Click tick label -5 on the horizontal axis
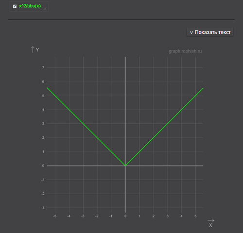243x233 pixels. [55, 216]
